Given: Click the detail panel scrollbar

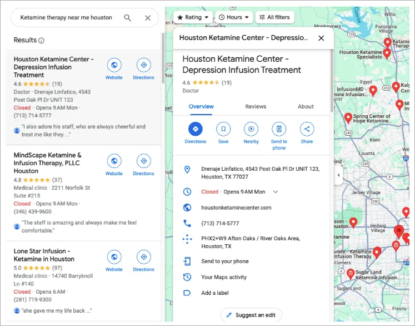Looking at the screenshot, I should coord(332,81).
